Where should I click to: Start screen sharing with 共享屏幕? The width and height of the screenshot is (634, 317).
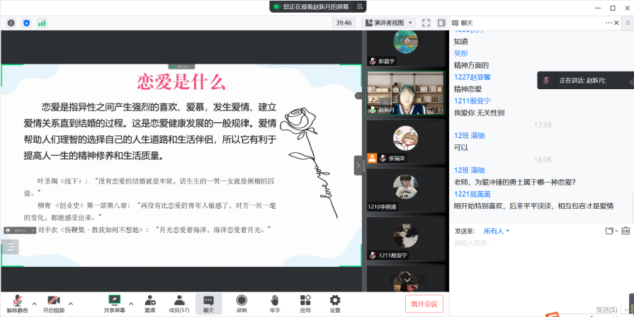(115, 304)
